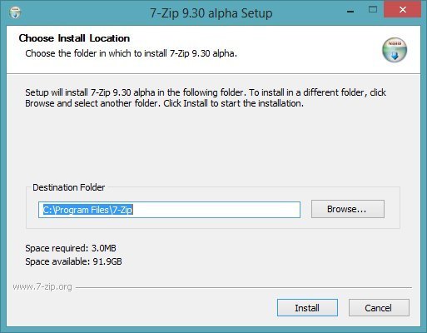Click the "7-Zip 9.30 alpha Setup" window title
Screen dimensions: 427x333
pyautogui.click(x=211, y=13)
